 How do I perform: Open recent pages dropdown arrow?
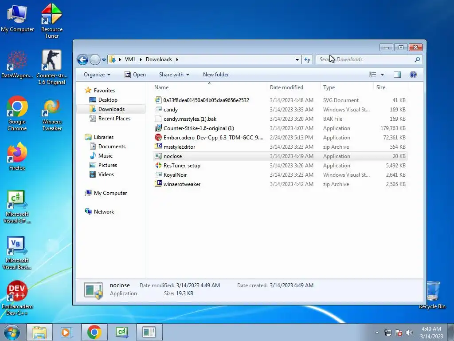[104, 60]
